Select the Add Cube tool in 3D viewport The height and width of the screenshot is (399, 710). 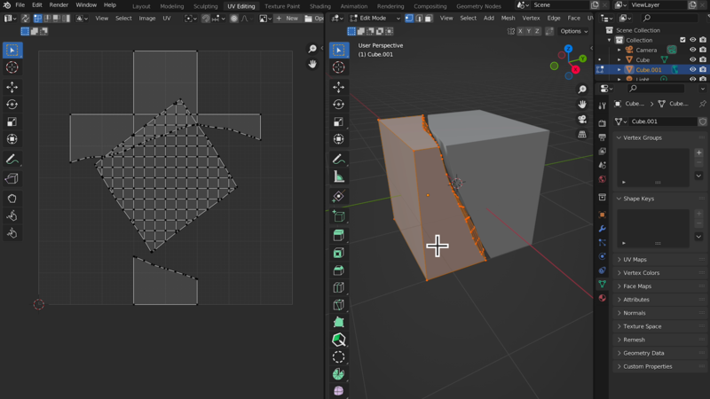point(339,215)
